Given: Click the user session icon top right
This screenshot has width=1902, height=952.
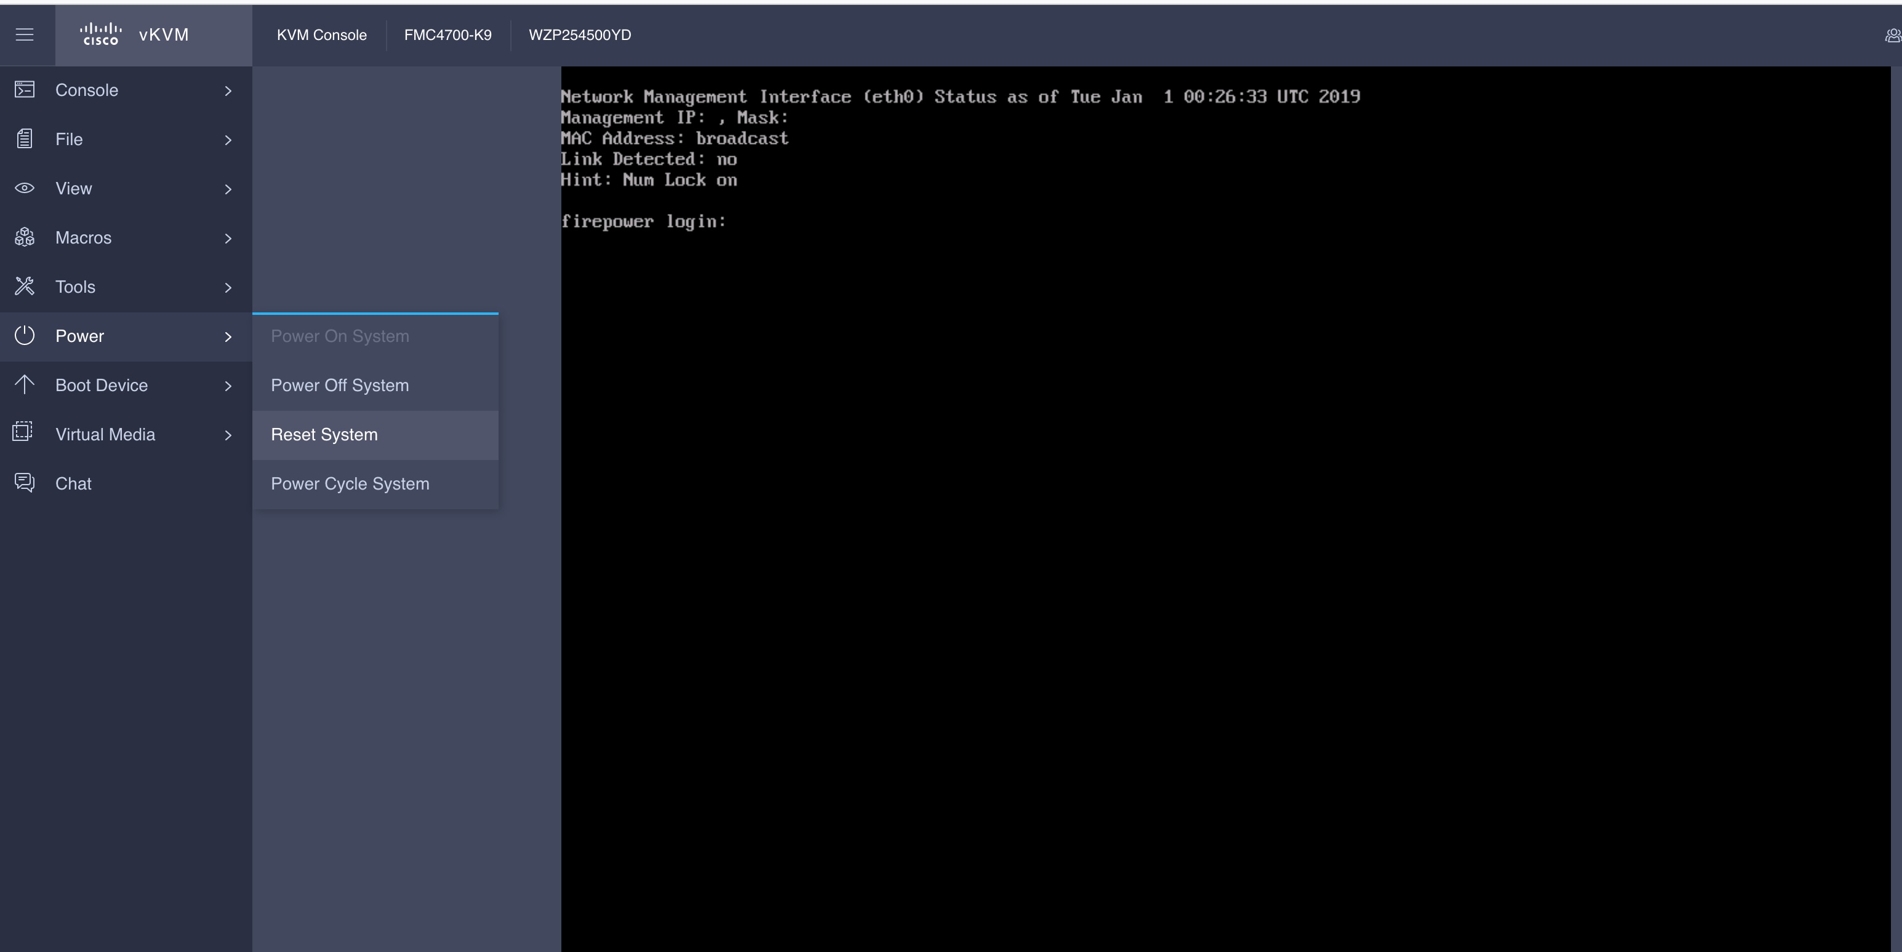Looking at the screenshot, I should (x=1892, y=34).
